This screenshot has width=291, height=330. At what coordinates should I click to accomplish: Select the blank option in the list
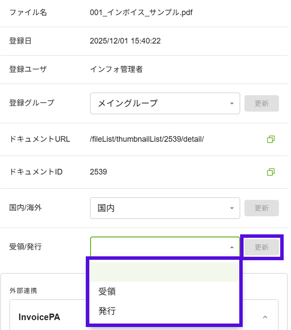point(164,272)
